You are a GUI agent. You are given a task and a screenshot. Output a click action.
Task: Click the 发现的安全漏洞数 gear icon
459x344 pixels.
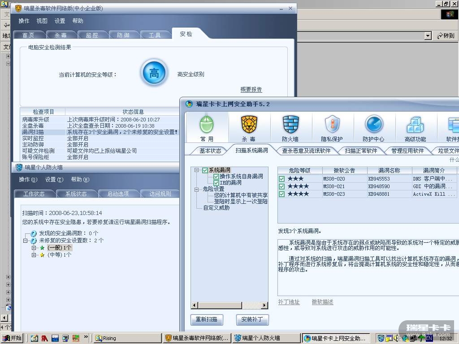pyautogui.click(x=34, y=233)
